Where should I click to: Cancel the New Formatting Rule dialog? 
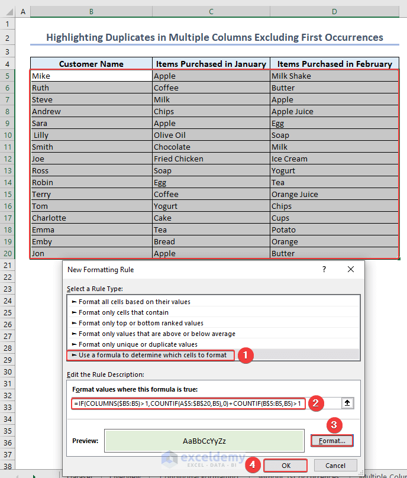coord(335,466)
